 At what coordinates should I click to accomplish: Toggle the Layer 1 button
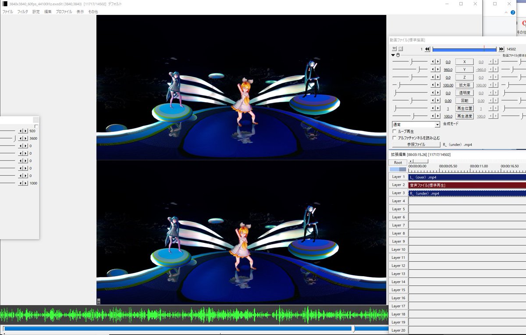[x=398, y=177]
